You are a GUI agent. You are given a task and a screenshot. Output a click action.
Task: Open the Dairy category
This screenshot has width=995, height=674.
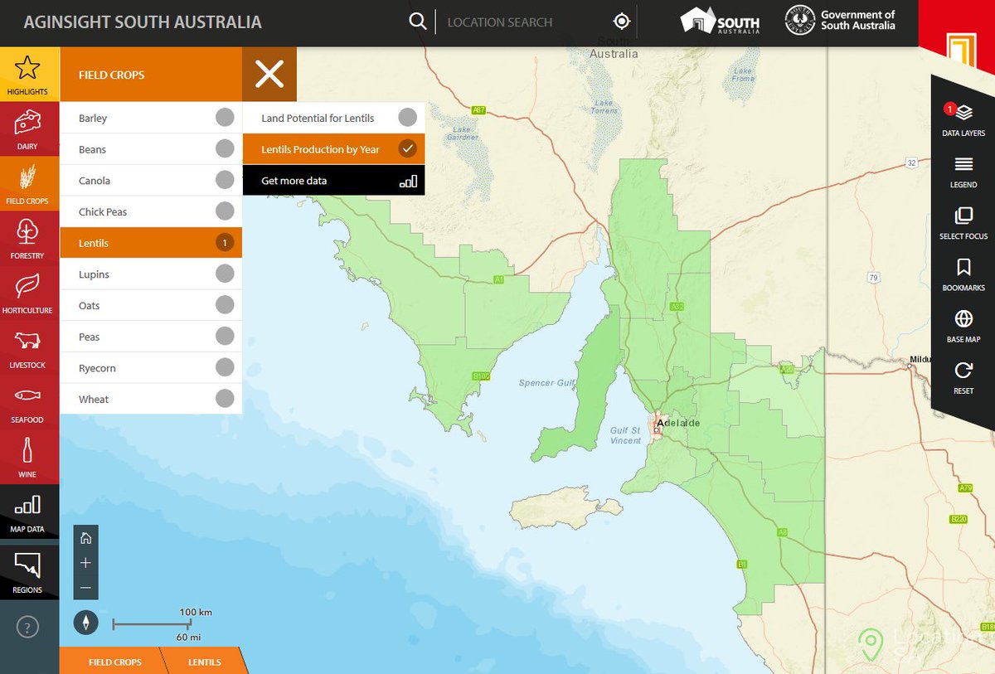29,128
